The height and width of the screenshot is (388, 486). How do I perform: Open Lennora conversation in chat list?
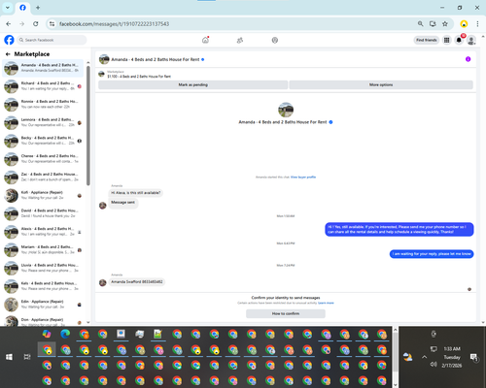pos(43,122)
